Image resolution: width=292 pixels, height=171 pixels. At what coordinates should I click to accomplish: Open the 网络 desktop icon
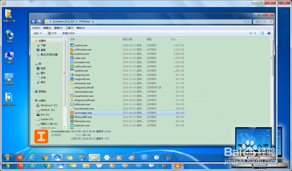(9, 36)
